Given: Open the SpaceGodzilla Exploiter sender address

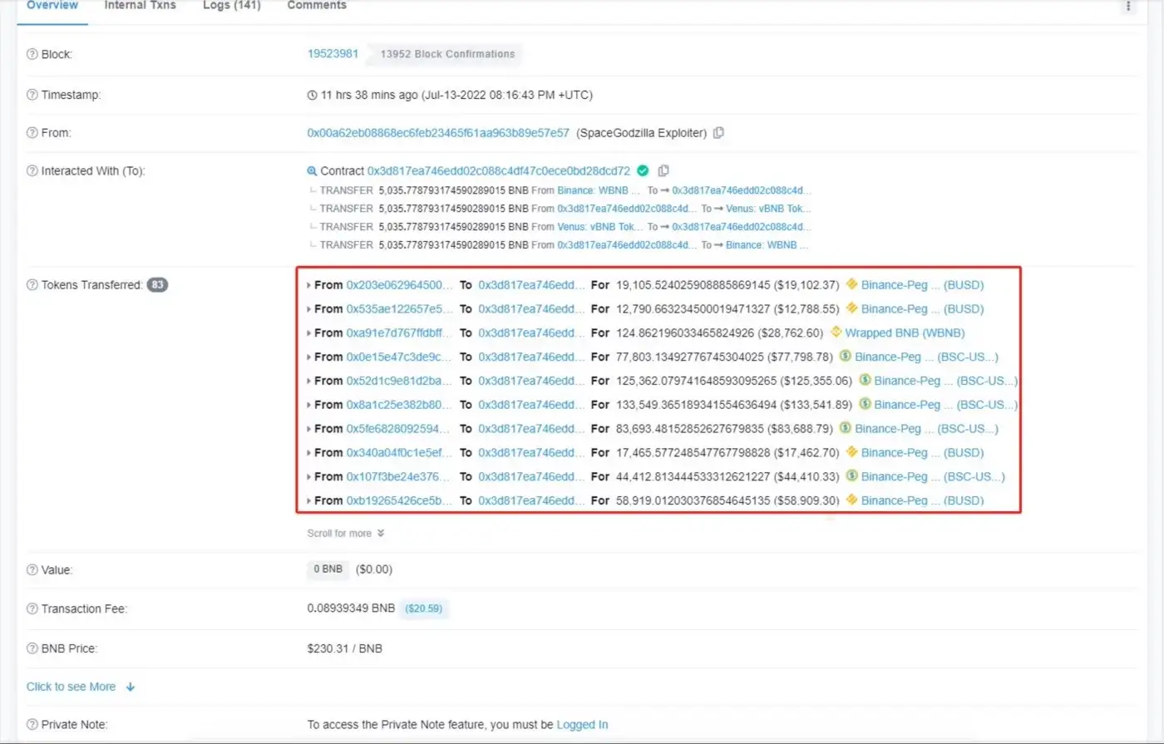Looking at the screenshot, I should (438, 133).
